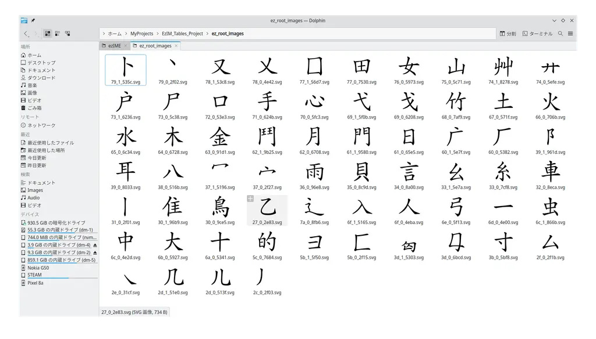
Task: Toggle the ターミナル terminal panel
Action: 537,34
